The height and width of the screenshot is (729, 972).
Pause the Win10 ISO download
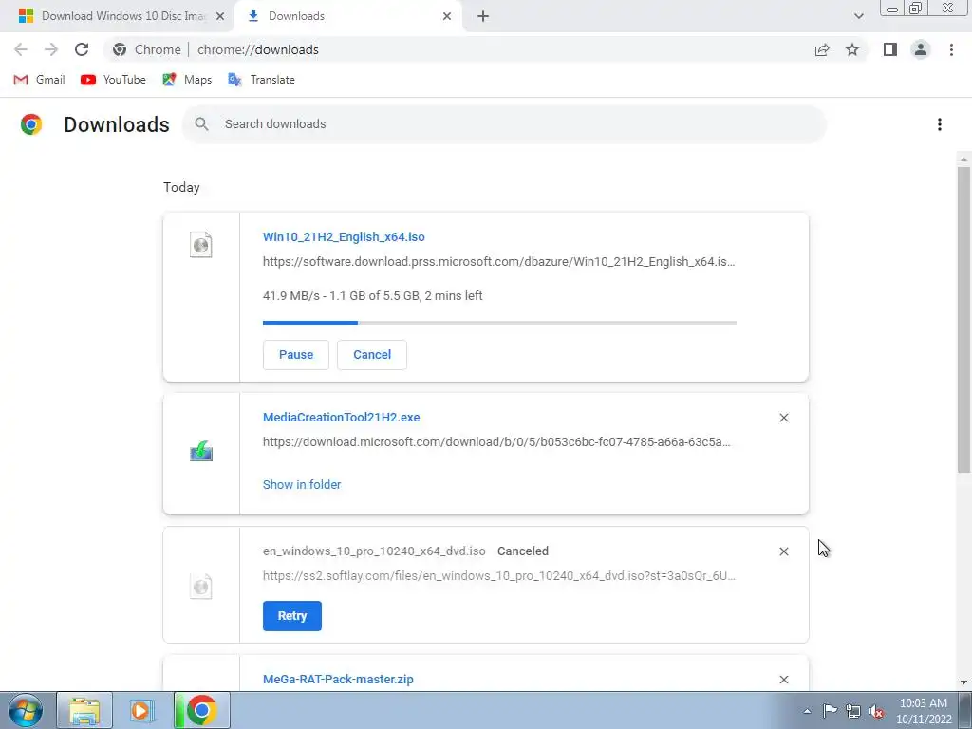pos(296,355)
